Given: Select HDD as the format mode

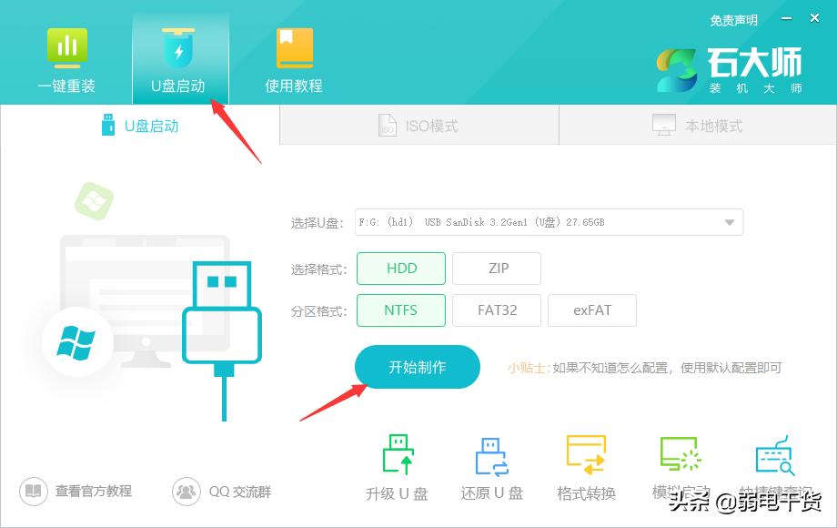Looking at the screenshot, I should pos(400,268).
